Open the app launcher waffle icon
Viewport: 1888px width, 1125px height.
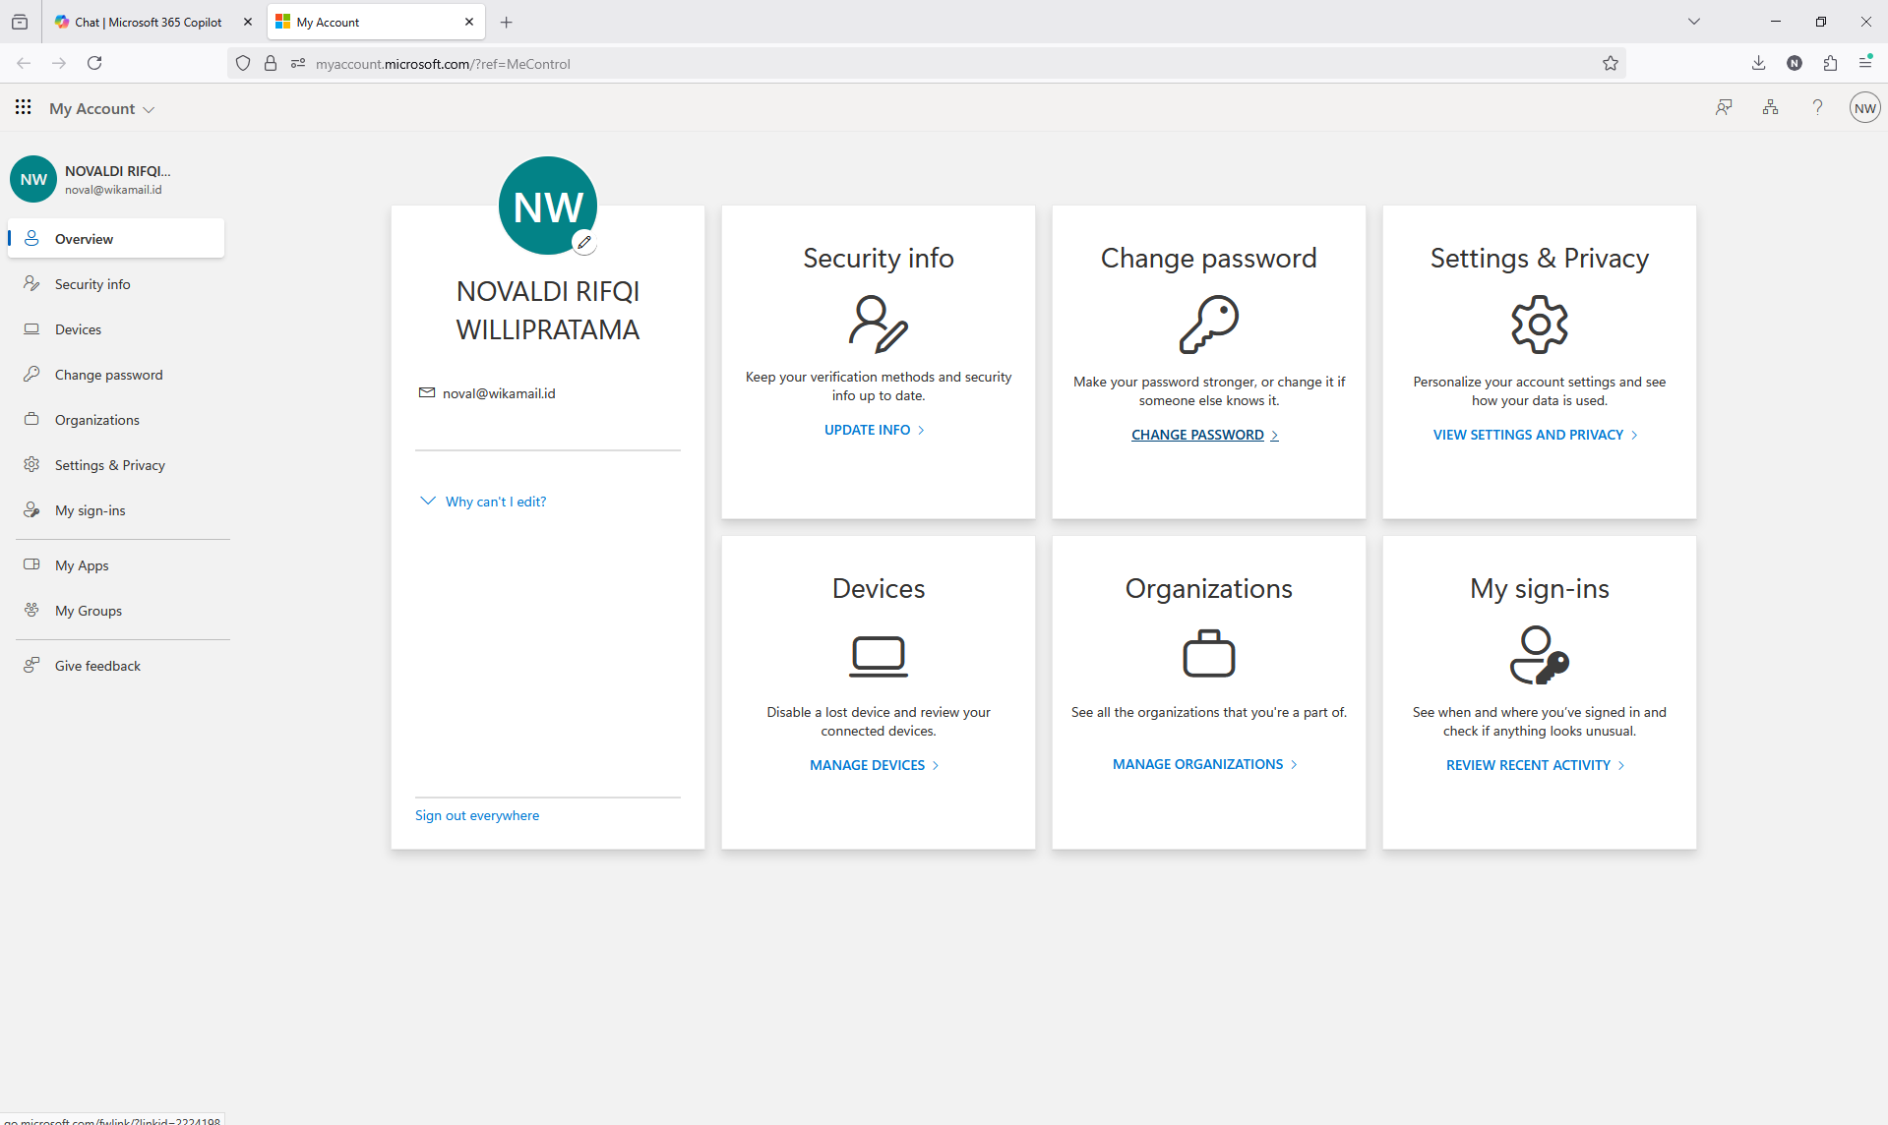pyautogui.click(x=24, y=107)
